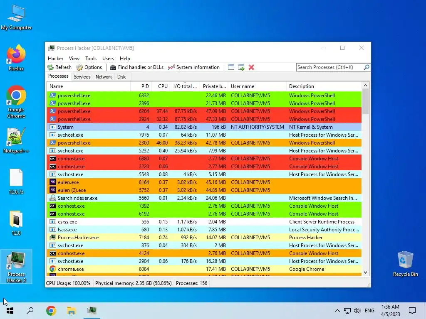The height and width of the screenshot is (319, 426).
Task: Open File Explorer from the taskbar
Action: coord(72,311)
